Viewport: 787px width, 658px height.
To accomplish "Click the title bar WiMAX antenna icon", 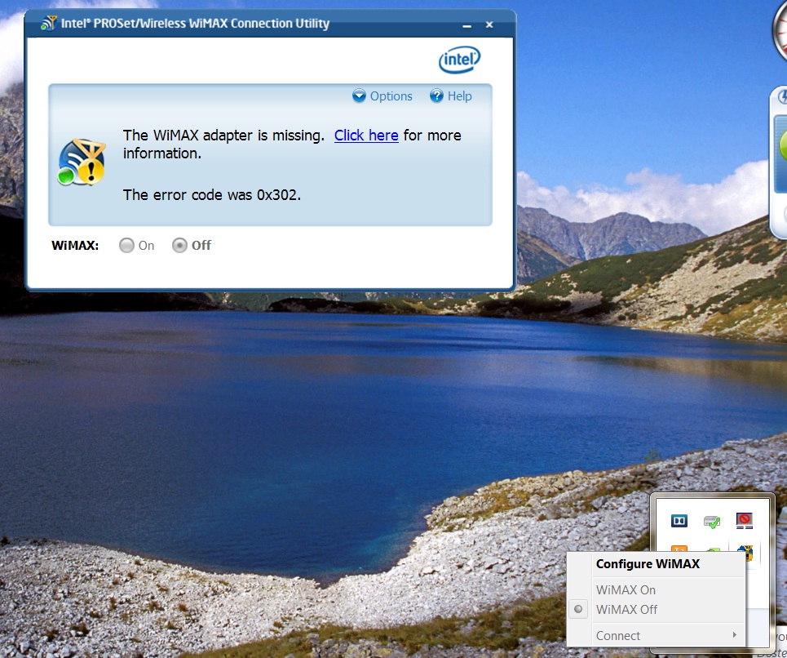I will [x=49, y=23].
